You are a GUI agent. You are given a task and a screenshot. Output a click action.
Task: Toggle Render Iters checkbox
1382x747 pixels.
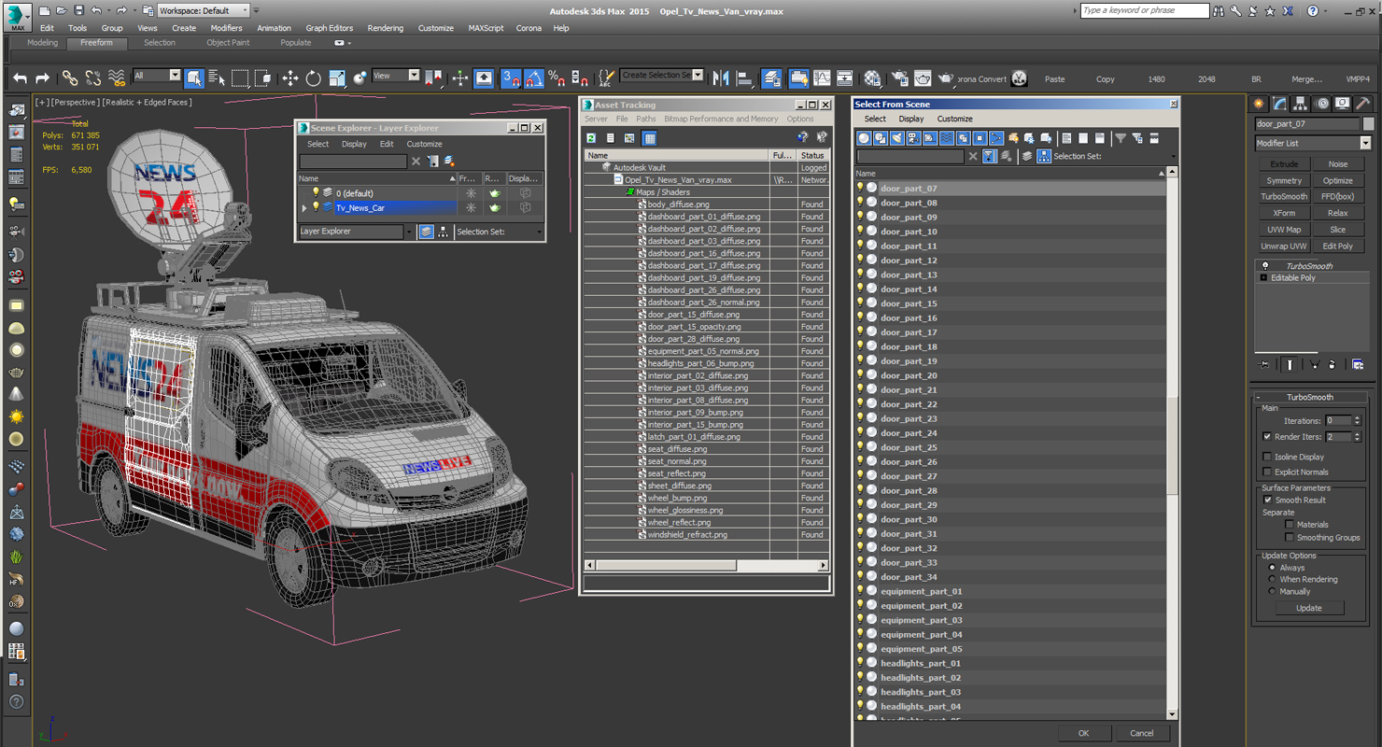pos(1267,436)
